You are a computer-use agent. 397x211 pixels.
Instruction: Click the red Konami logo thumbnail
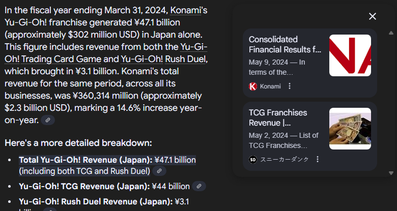point(350,55)
